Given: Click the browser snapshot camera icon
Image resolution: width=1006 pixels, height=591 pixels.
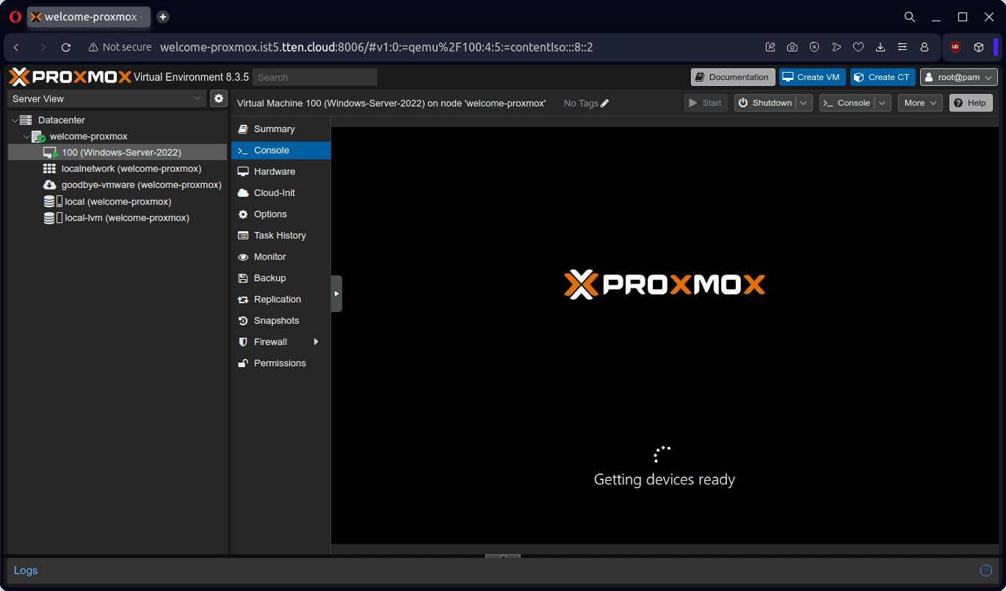Looking at the screenshot, I should pyautogui.click(x=792, y=47).
